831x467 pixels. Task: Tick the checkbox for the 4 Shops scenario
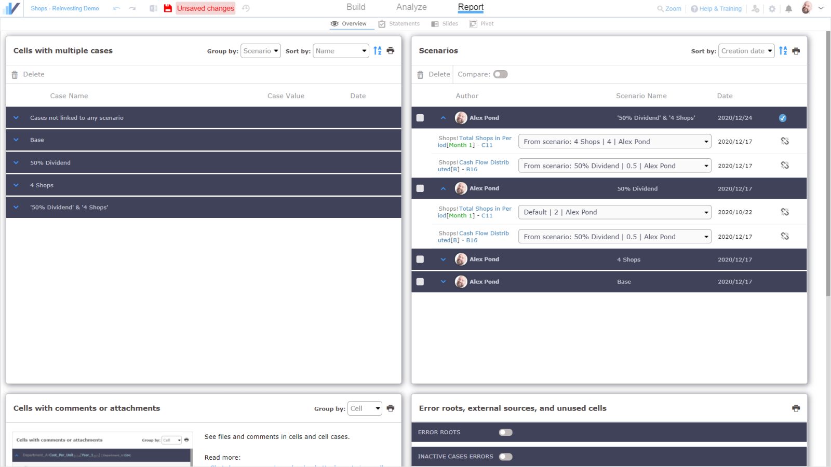click(420, 259)
